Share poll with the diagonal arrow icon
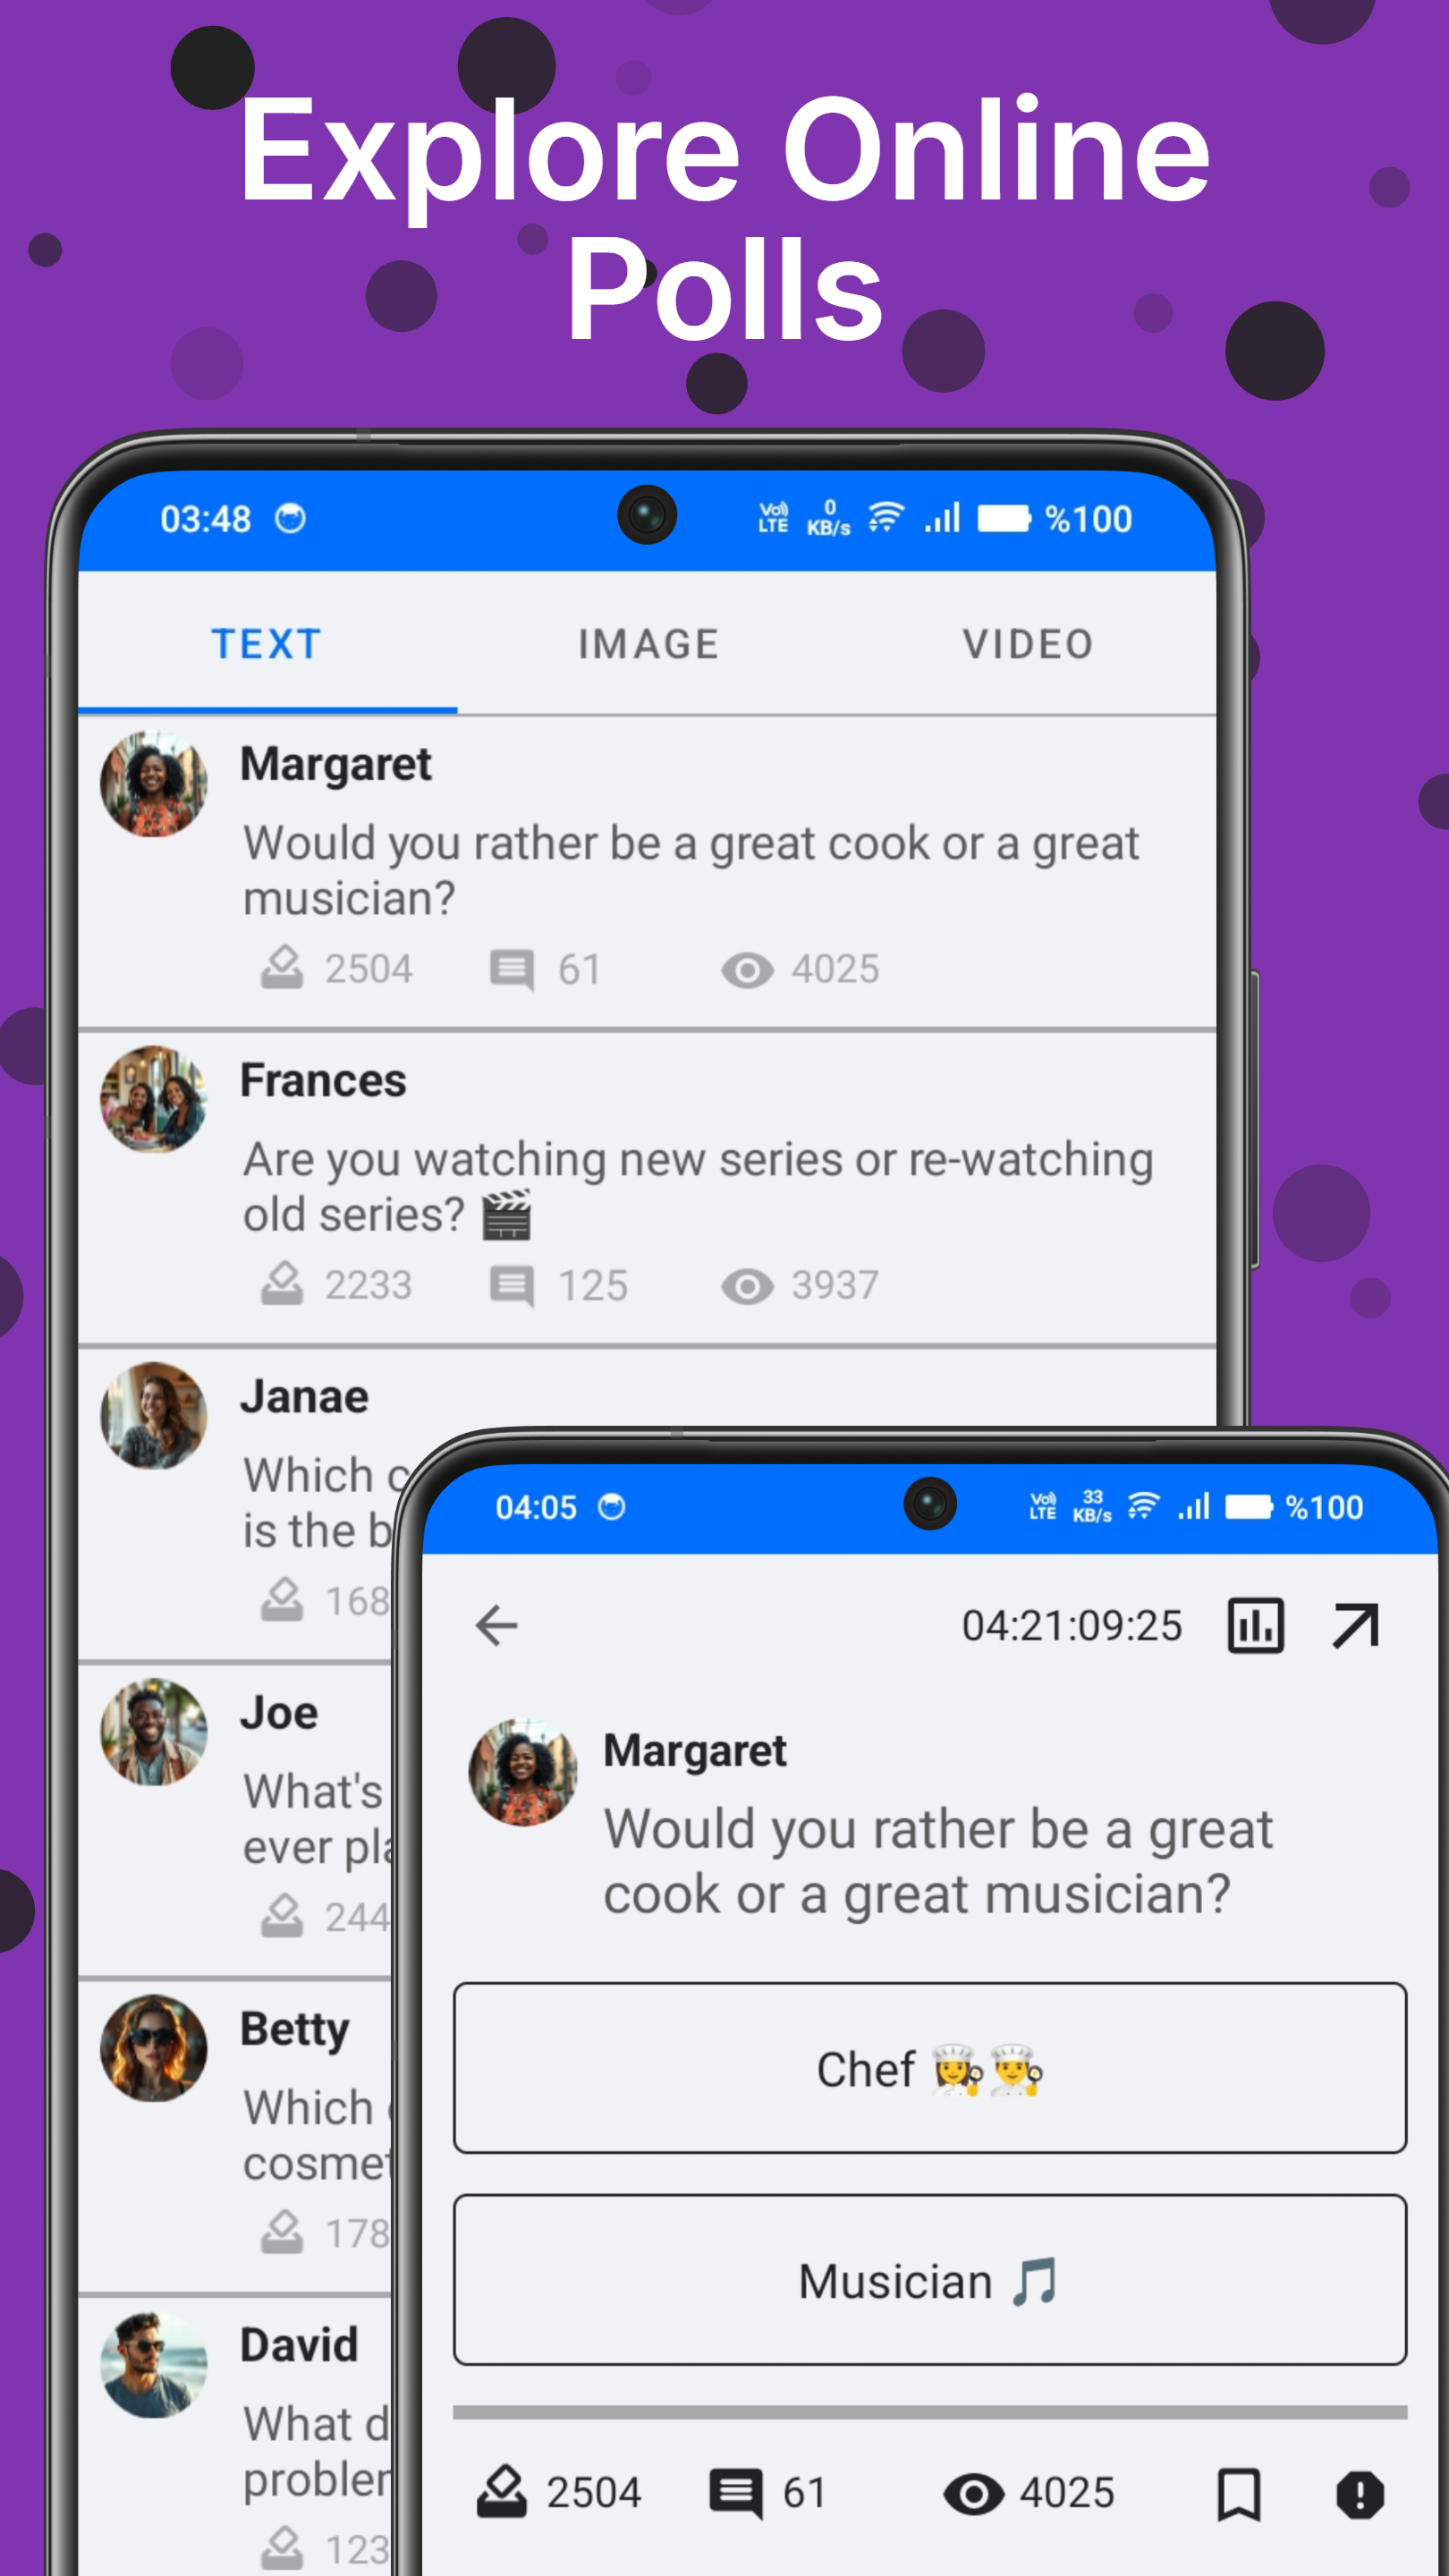Viewport: 1449px width, 2576px height. (x=1356, y=1625)
